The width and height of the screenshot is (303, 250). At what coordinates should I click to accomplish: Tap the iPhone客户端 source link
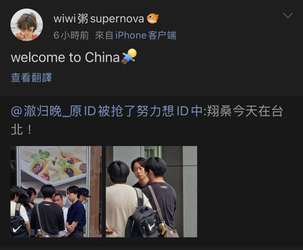pyautogui.click(x=146, y=36)
